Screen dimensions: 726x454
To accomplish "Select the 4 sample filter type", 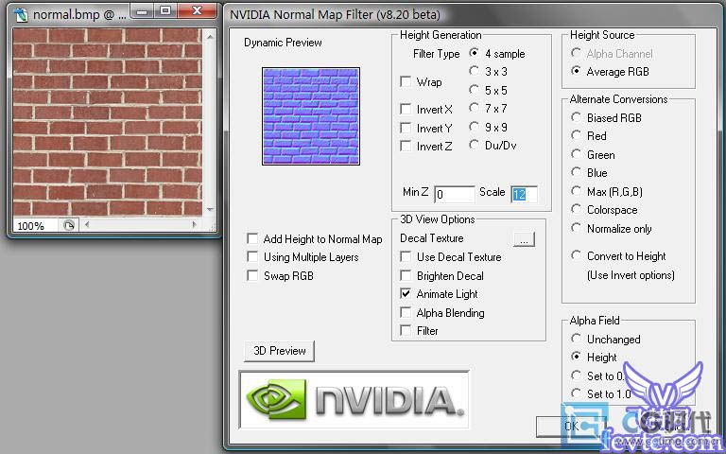I will [474, 53].
